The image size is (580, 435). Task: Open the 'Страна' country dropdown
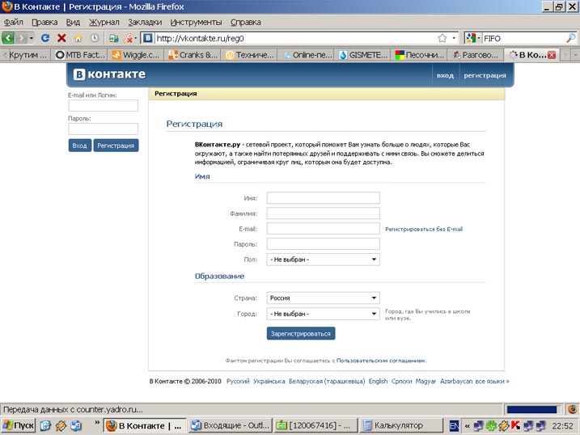point(324,298)
